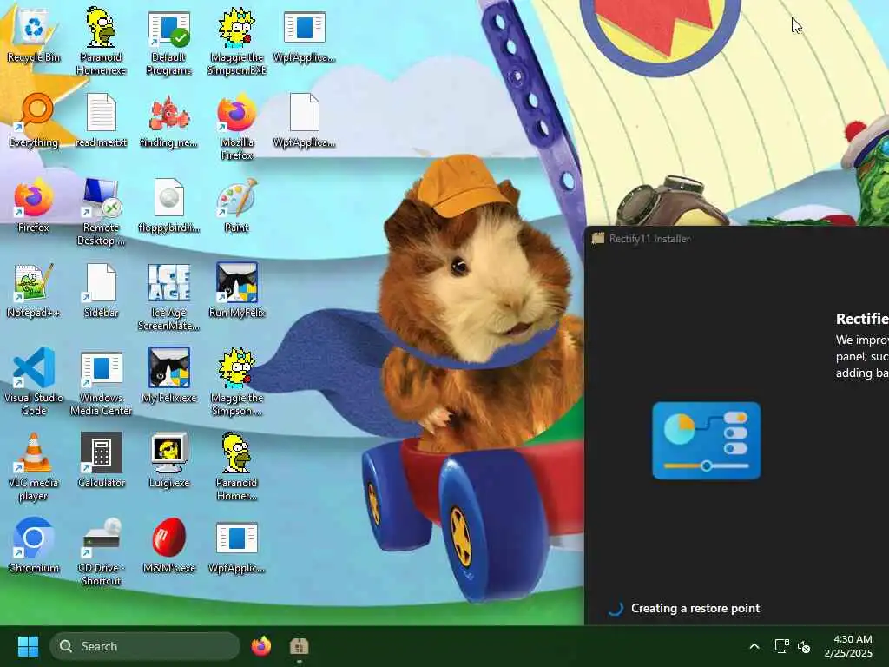
Task: Select the read me.txt file
Action: (101, 120)
